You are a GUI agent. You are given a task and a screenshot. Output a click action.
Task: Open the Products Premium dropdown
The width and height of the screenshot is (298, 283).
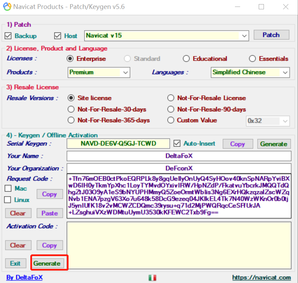(99, 72)
